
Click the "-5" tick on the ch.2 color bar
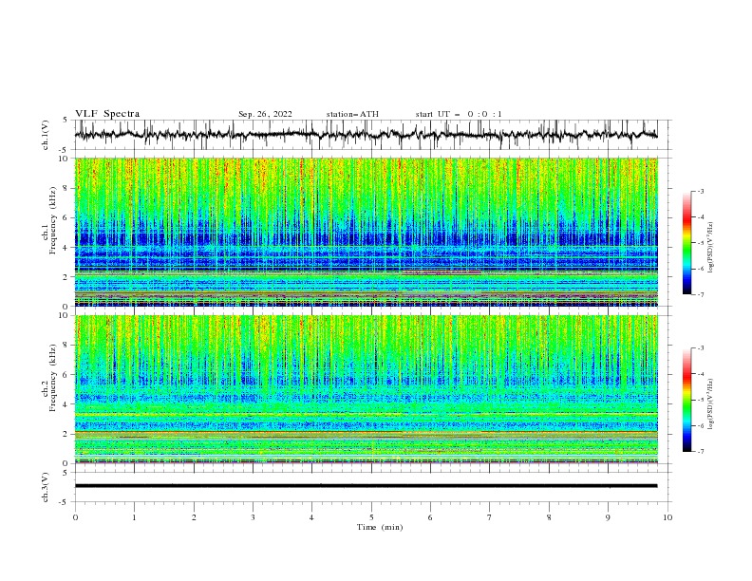[x=700, y=400]
